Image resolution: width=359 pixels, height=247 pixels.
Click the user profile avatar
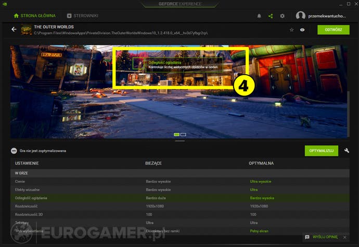(x=300, y=16)
